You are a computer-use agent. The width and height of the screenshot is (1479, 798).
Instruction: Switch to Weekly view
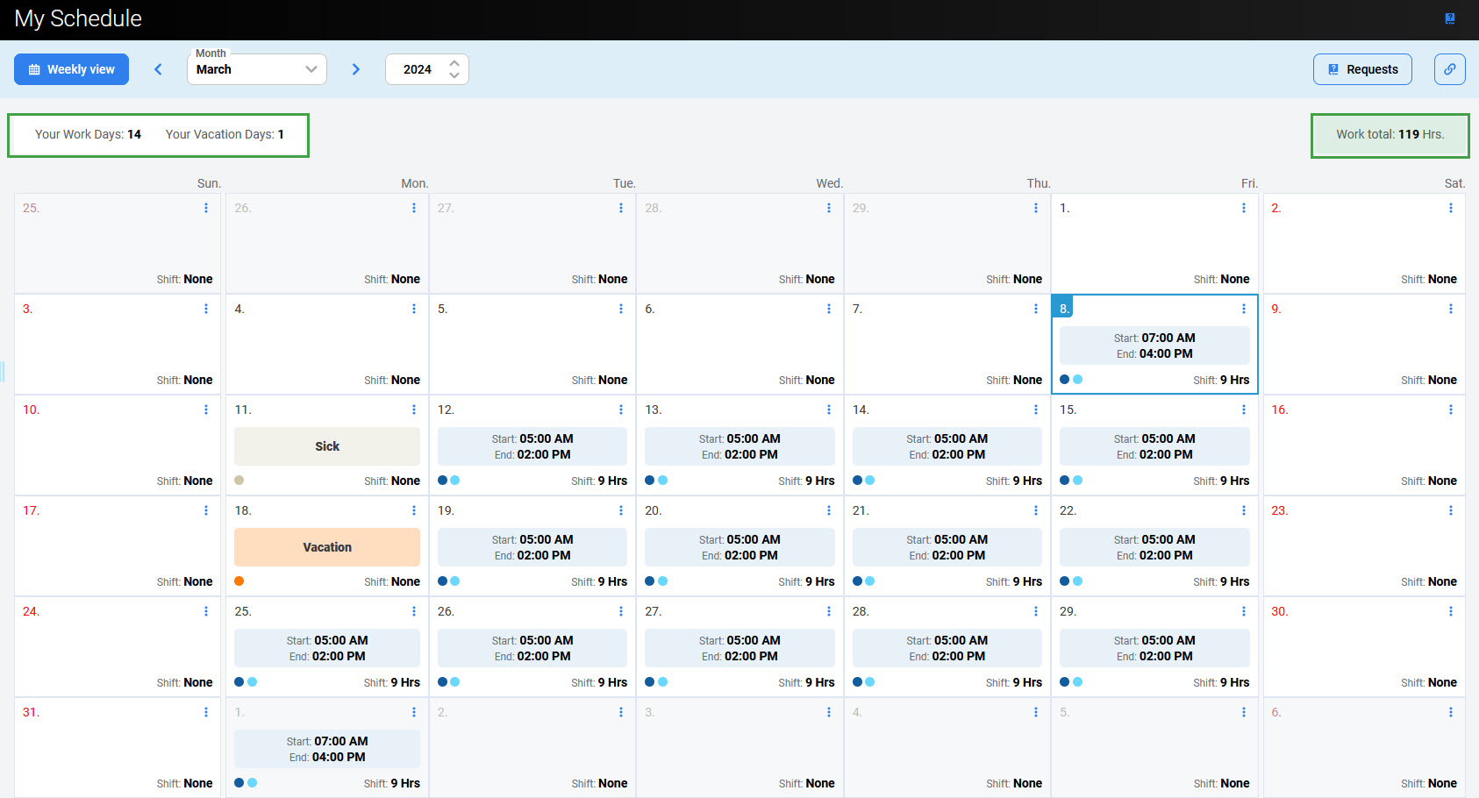click(71, 69)
